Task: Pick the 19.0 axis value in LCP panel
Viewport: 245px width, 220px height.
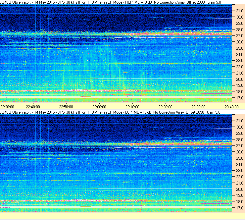Action: [x=239, y=195]
